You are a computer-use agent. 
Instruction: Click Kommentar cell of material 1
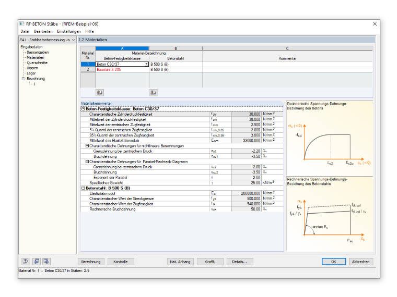tap(287, 64)
